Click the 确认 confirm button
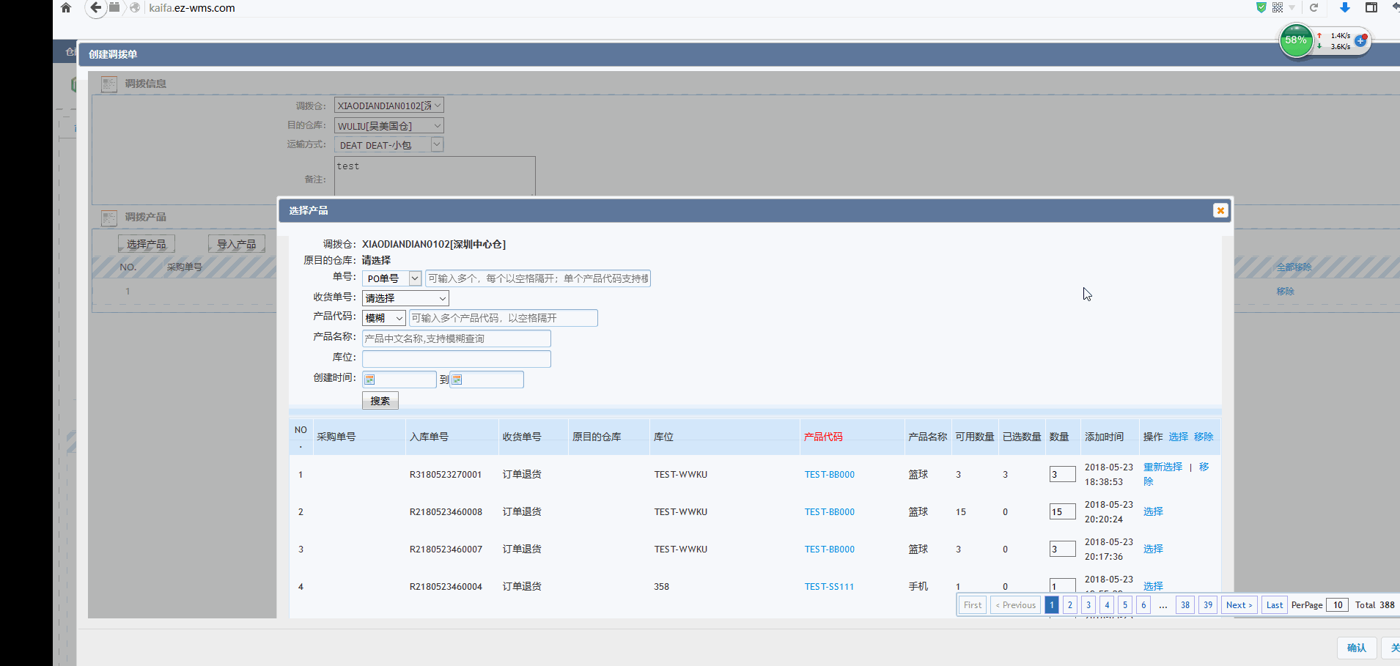 pos(1356,648)
